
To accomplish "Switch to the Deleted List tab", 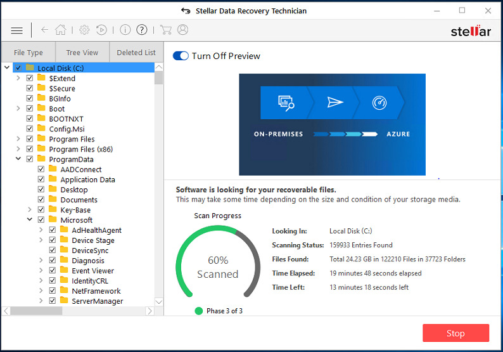I will [136, 53].
